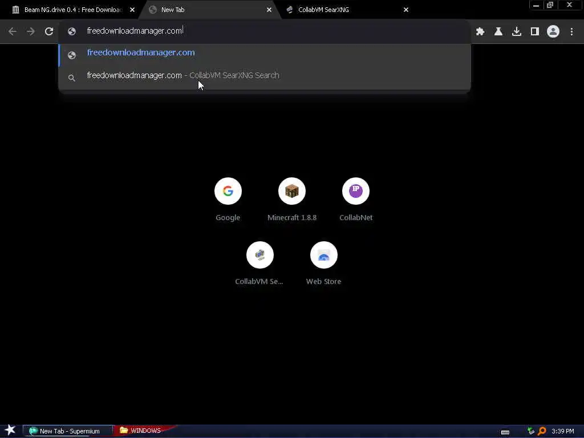Open the experiments flask icon

click(498, 32)
